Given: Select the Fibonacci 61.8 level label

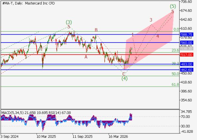Looking at the screenshot, I should [x=175, y=85].
